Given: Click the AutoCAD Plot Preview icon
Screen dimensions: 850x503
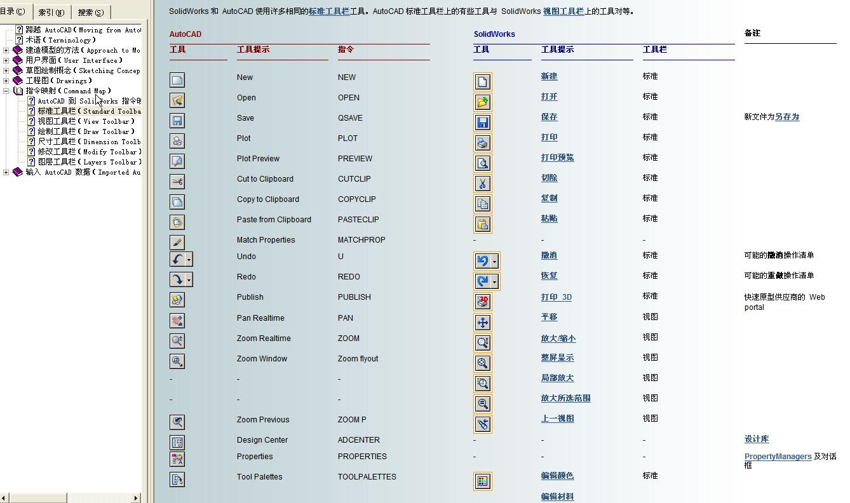Looking at the screenshot, I should pyautogui.click(x=177, y=161).
